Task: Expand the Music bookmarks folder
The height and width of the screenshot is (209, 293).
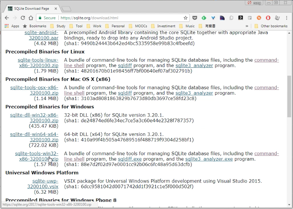Action: coord(187,26)
